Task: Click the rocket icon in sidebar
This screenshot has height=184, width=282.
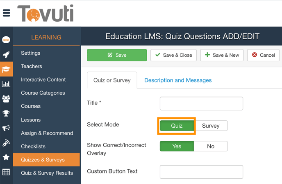Action: tap(6, 55)
